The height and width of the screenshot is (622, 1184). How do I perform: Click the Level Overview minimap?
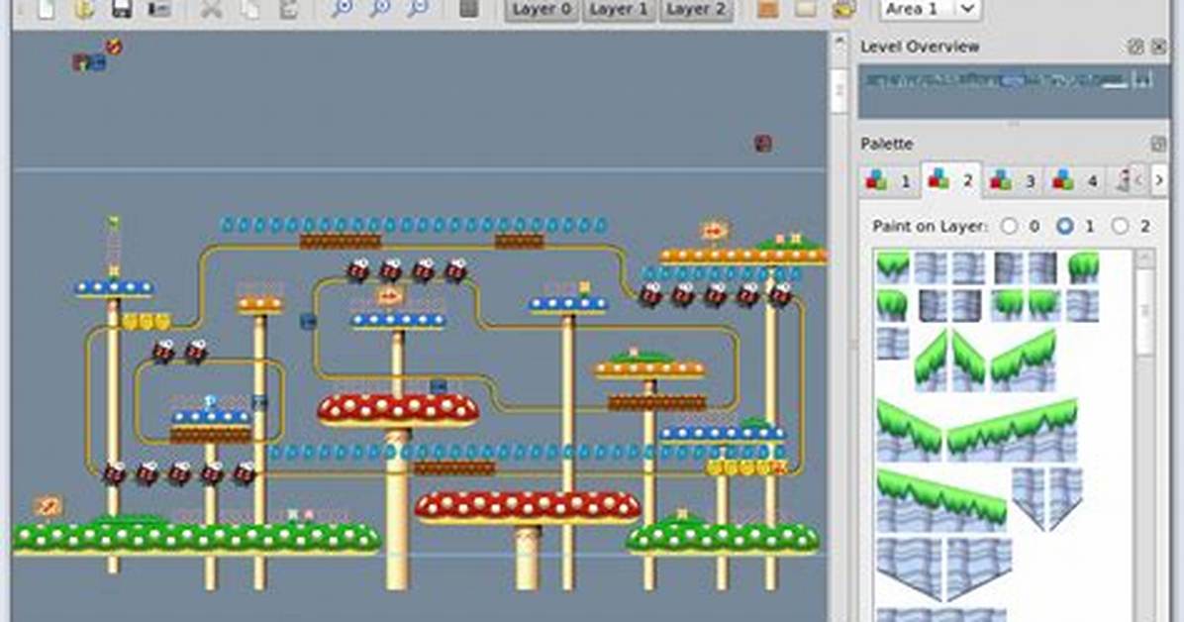coord(1014,91)
